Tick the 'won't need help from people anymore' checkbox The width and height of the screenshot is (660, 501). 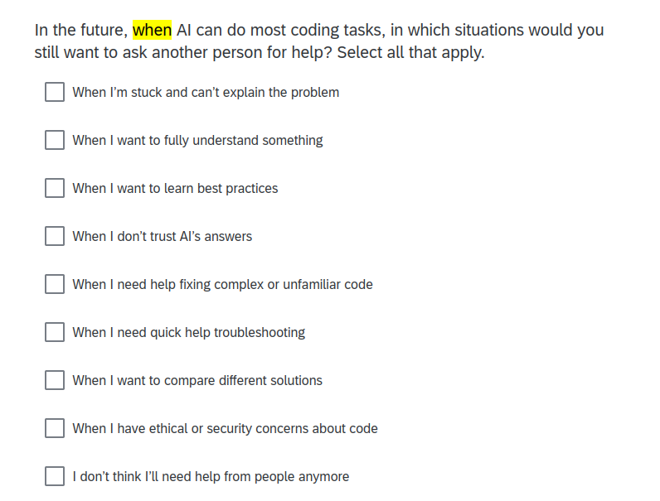coord(55,476)
